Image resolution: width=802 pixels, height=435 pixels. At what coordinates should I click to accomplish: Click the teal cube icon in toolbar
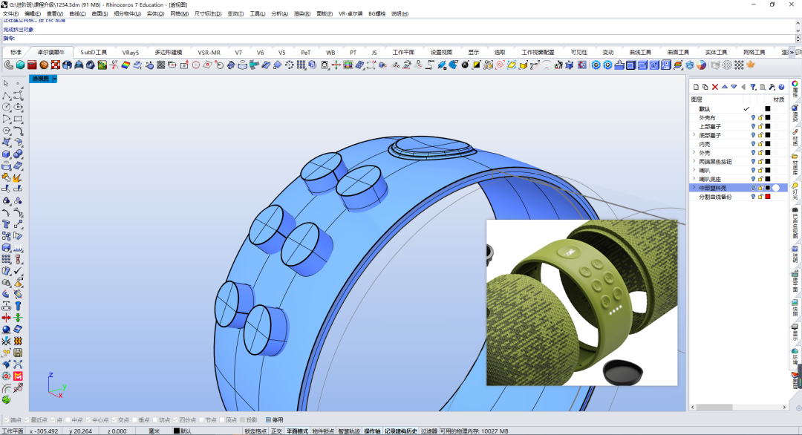pyautogui.click(x=21, y=65)
